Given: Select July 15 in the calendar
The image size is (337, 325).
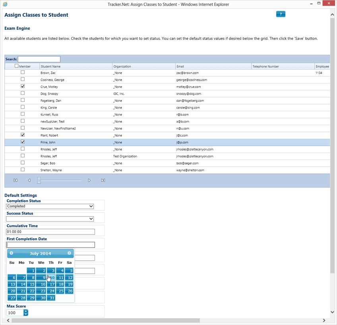Looking at the screenshot, I should pos(31,284).
